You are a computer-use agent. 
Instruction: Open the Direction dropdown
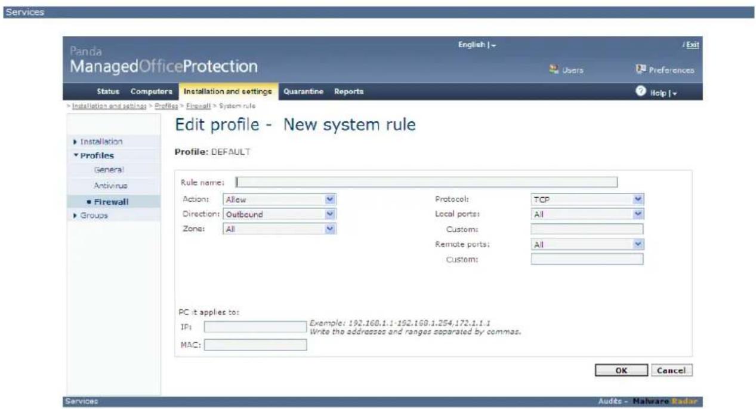coord(280,214)
